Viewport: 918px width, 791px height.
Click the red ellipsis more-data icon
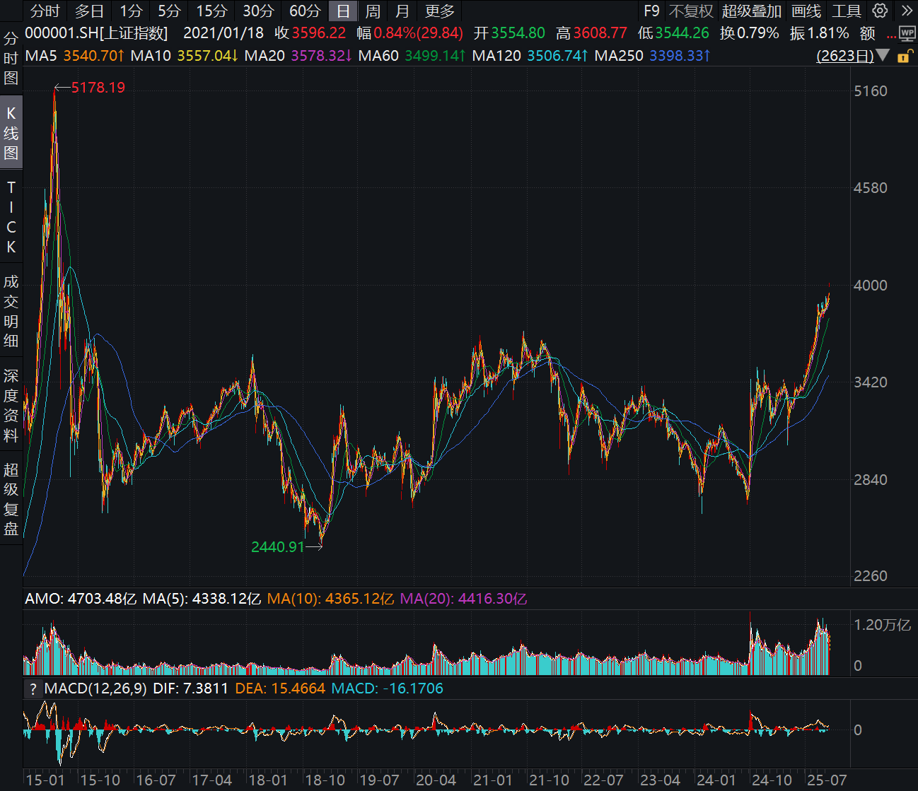890,34
